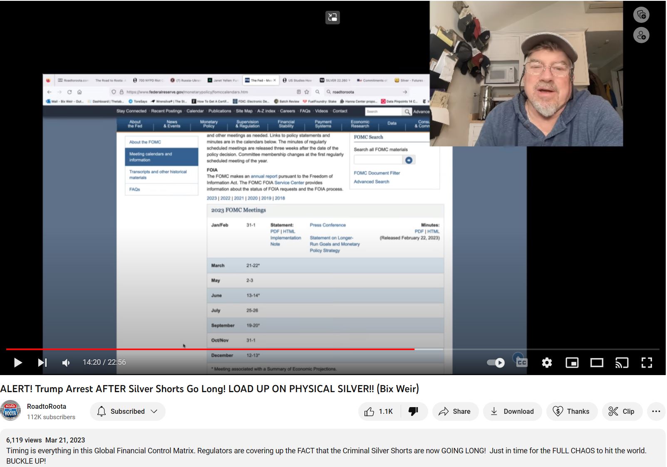Click the SILVER 22.260 tab in video

click(x=335, y=80)
